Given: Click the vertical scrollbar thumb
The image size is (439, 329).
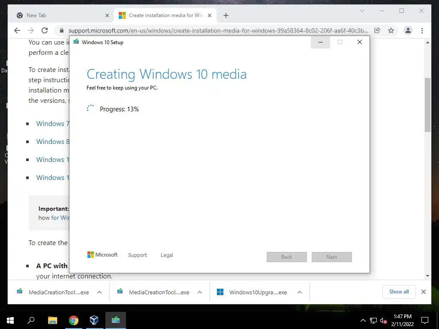Looking at the screenshot, I should click(427, 105).
